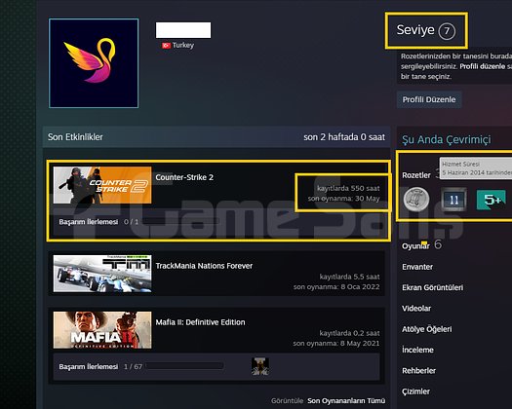512x409 pixels.
Task: Click the Mafia II achievement icon
Action: point(260,366)
